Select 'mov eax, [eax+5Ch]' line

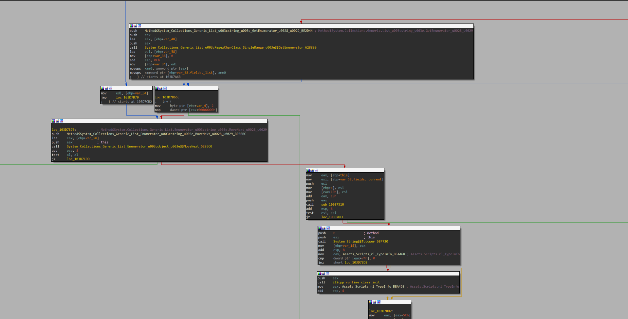(x=390, y=315)
